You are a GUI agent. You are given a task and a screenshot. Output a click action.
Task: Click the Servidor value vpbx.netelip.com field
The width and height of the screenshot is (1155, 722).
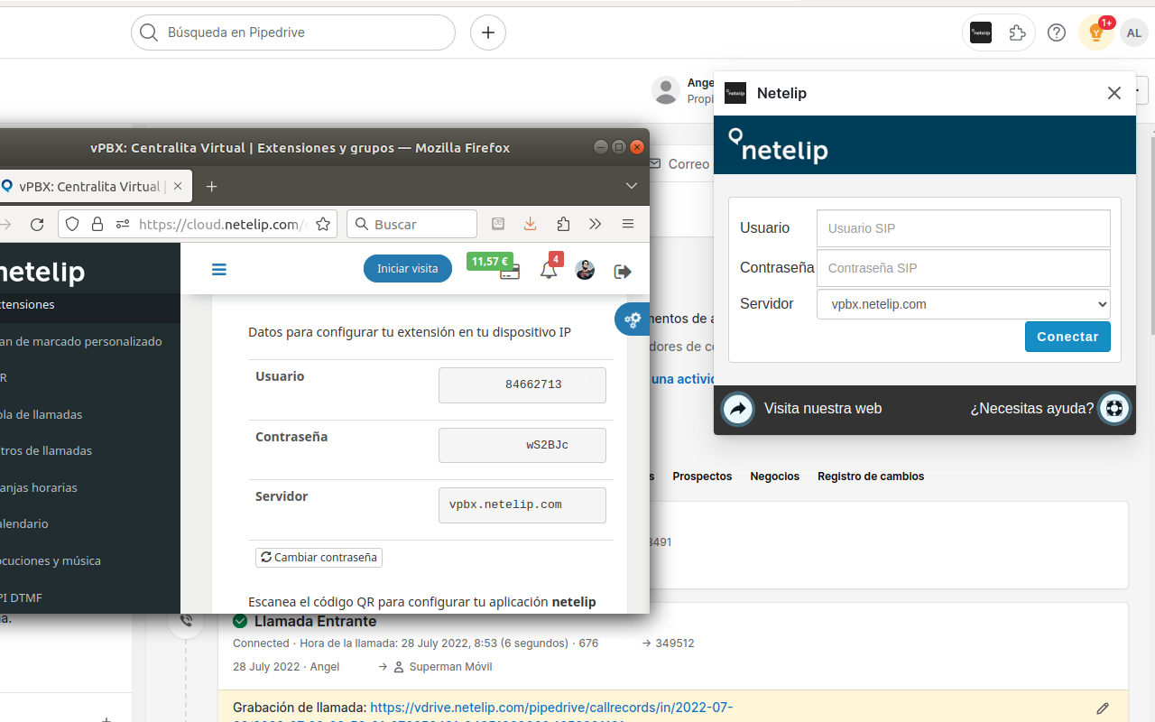(x=522, y=504)
